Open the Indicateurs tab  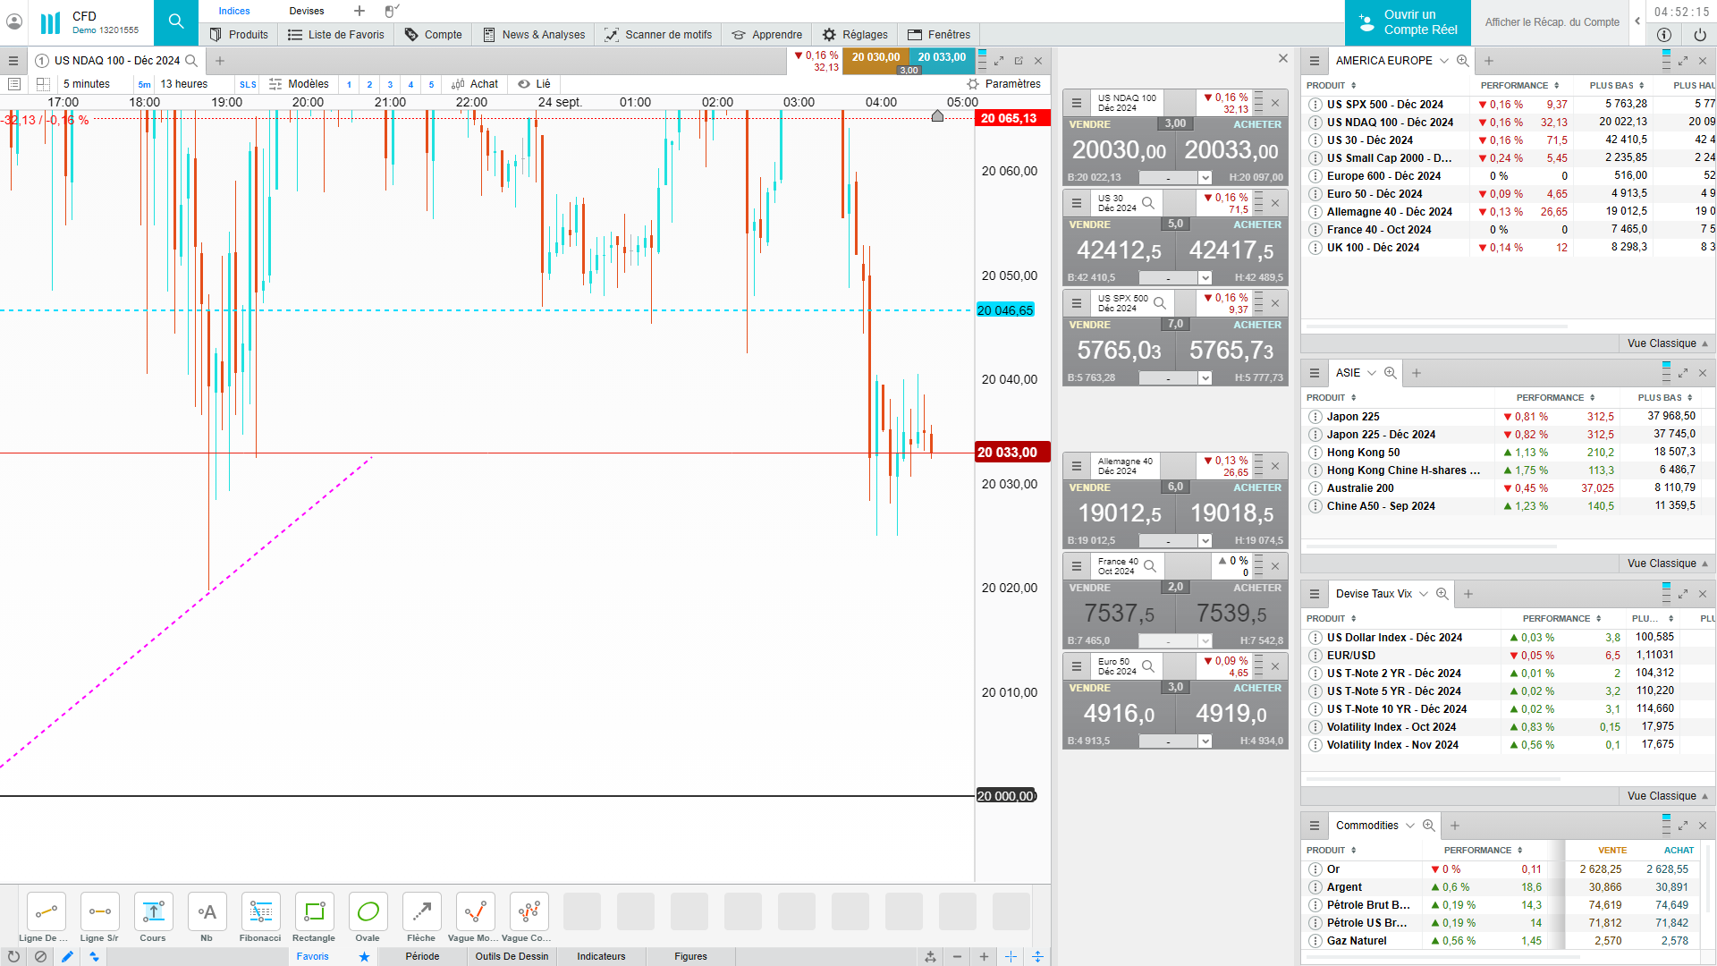[601, 956]
